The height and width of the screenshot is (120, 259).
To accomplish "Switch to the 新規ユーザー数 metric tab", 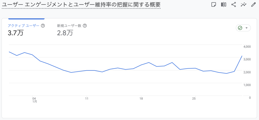I will (x=69, y=26).
